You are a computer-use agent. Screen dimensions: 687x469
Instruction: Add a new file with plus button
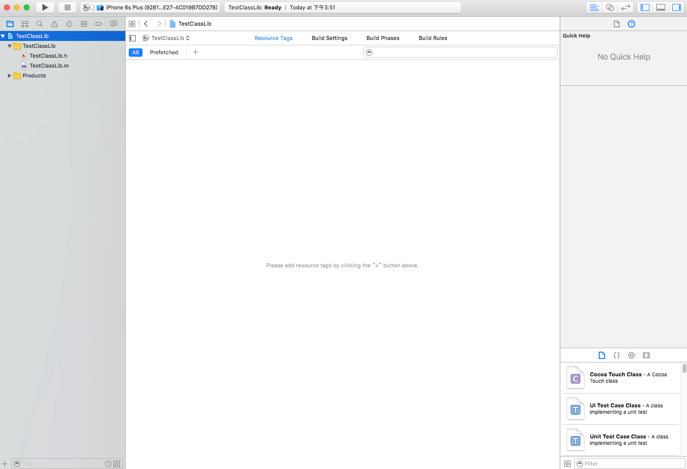click(x=5, y=464)
